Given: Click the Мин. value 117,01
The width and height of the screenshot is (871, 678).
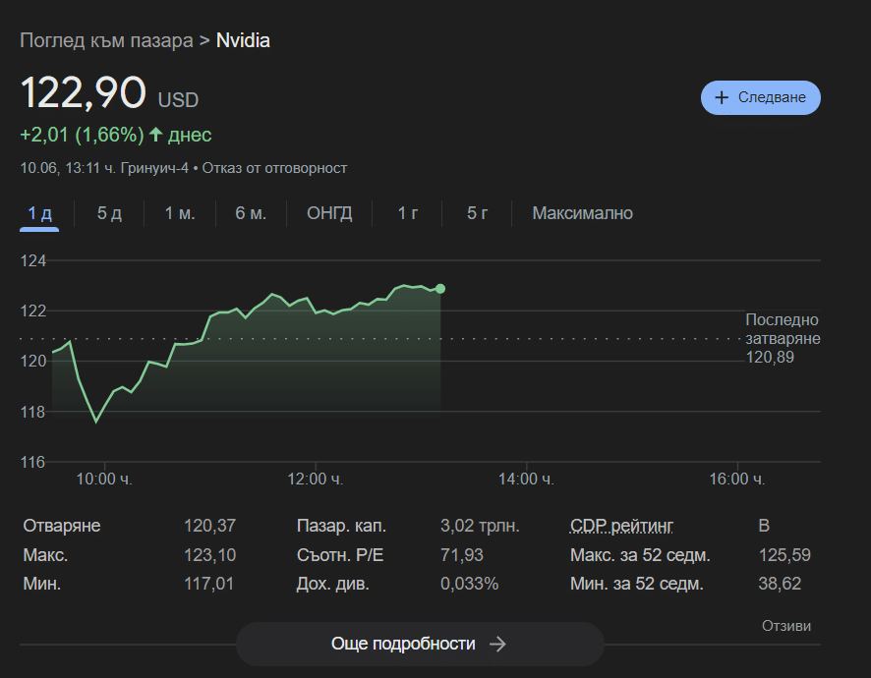Looking at the screenshot, I should point(208,584).
